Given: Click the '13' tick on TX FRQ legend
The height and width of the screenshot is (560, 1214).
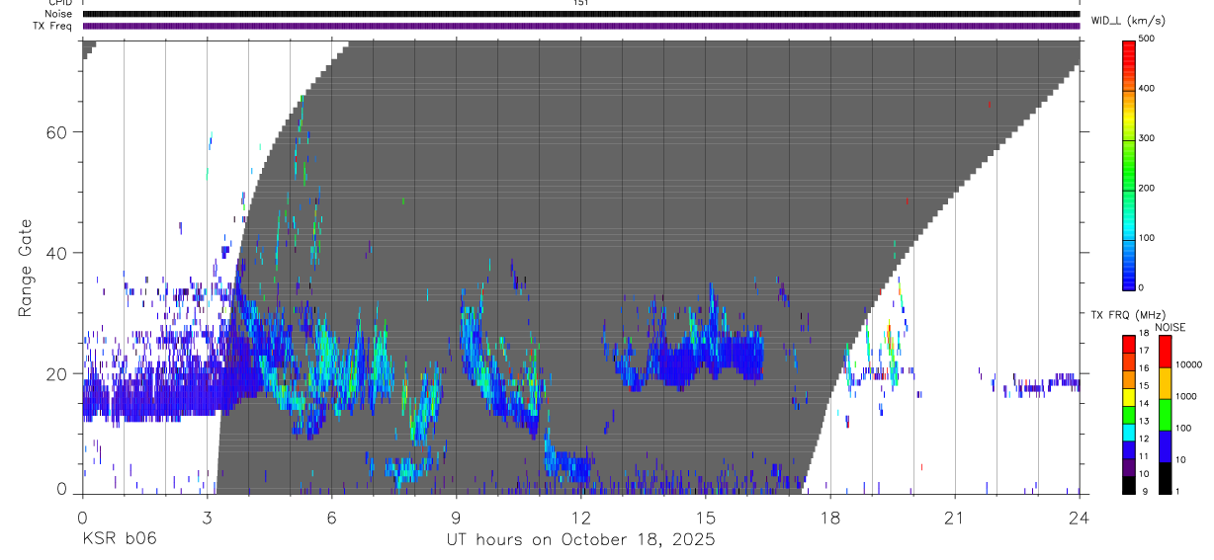Looking at the screenshot, I should click(1144, 421).
